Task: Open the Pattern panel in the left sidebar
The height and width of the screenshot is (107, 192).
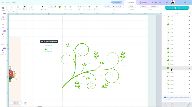Action: point(3,9)
